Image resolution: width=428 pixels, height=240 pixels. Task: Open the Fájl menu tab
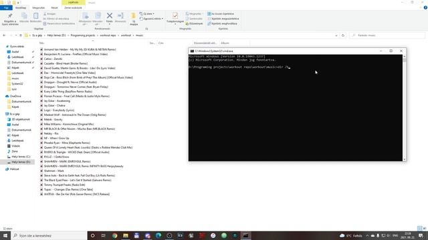pyautogui.click(x=6, y=7)
